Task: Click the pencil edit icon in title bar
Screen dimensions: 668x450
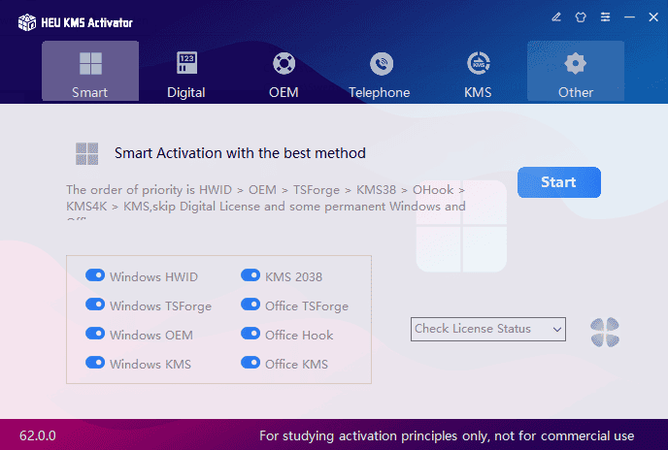Action: (x=556, y=17)
